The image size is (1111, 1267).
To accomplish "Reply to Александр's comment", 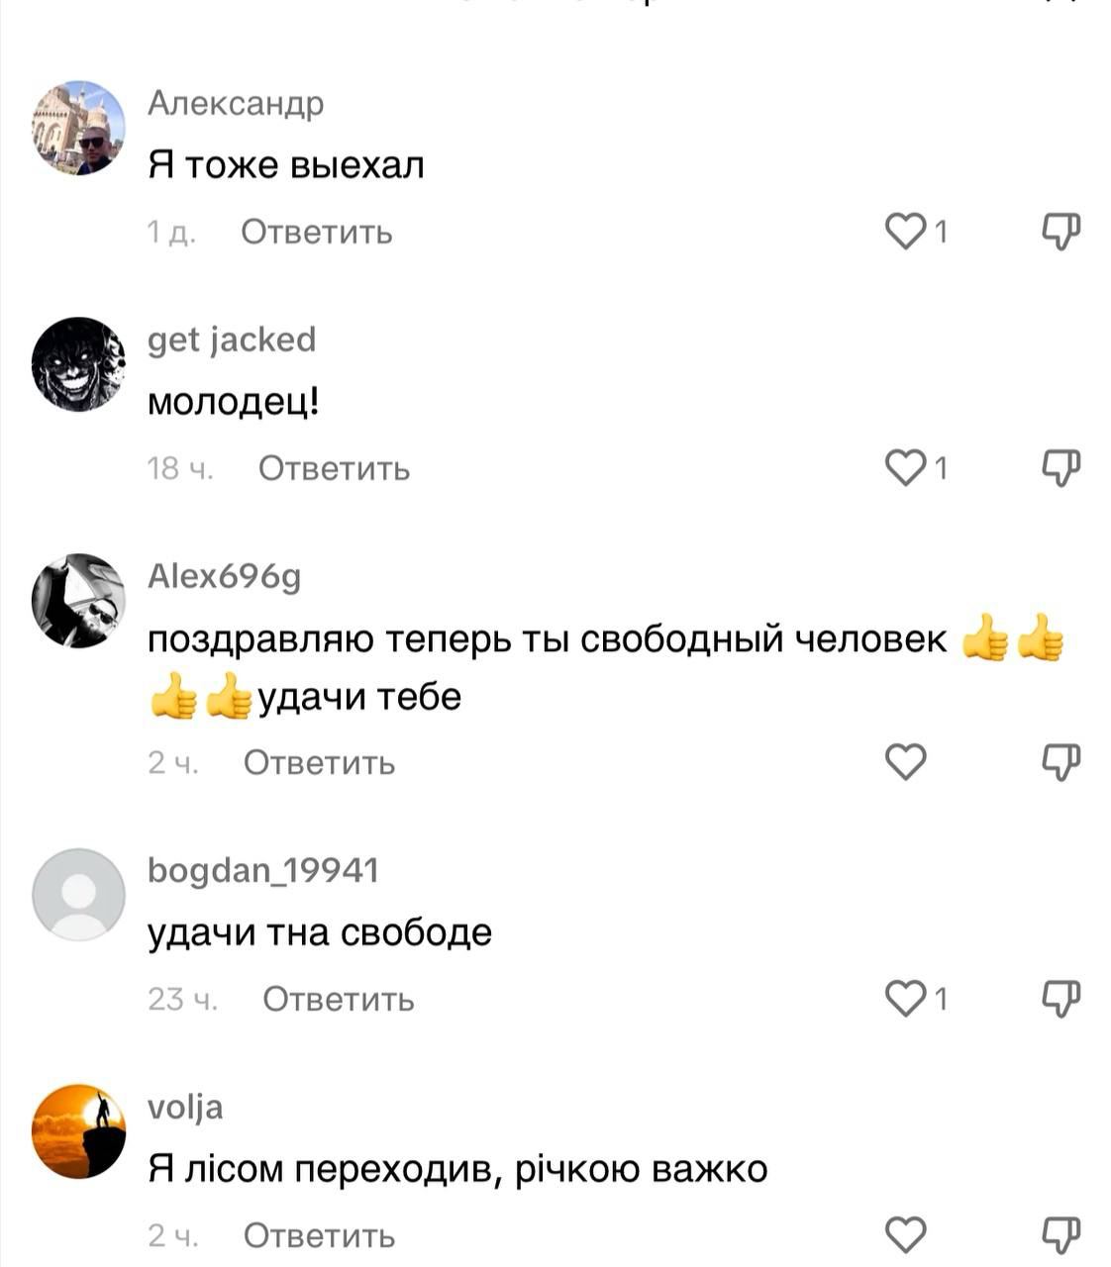I will pos(317,233).
